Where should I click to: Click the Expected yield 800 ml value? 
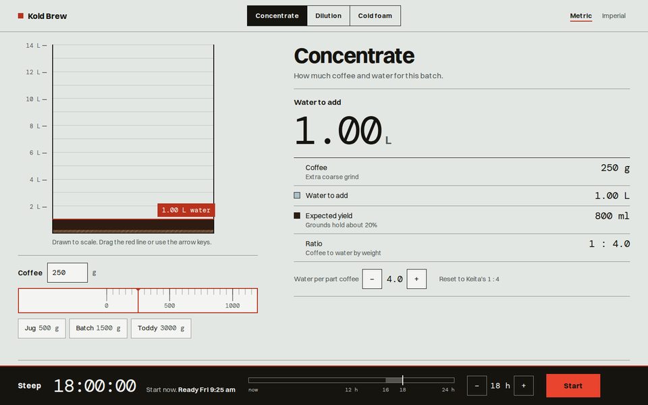[x=612, y=216]
